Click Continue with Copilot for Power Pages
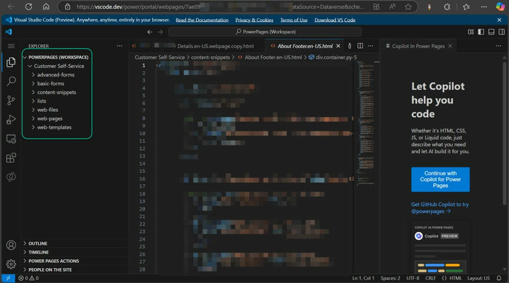 tap(440, 179)
